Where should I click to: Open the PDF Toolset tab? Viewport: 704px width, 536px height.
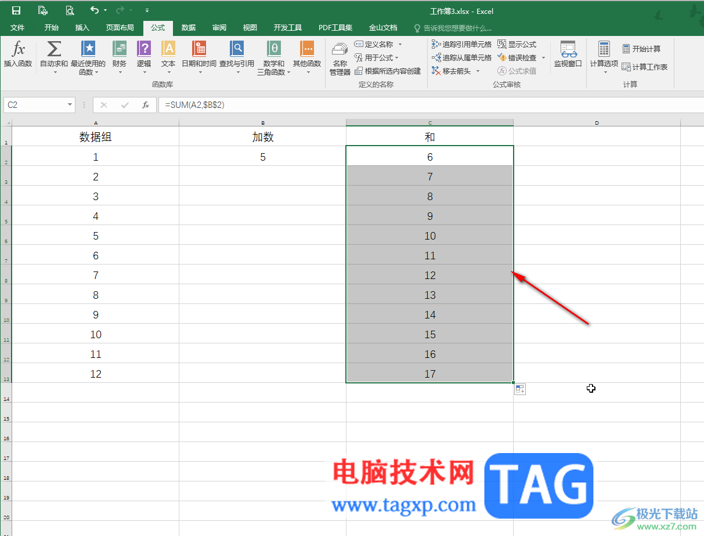pos(335,27)
